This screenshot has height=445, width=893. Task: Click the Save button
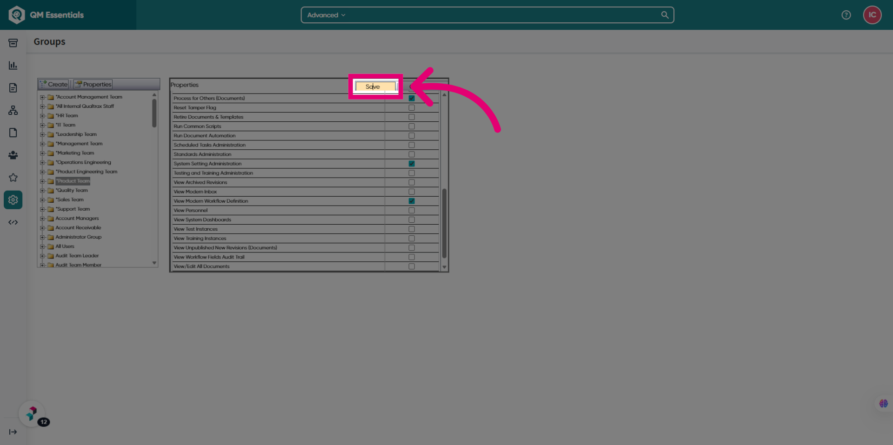(375, 86)
